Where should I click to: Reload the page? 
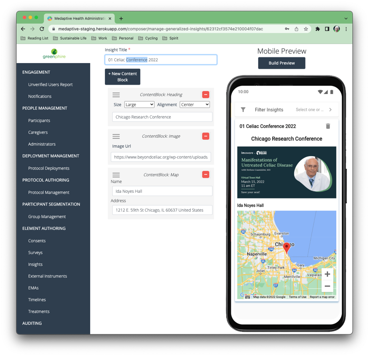coord(42,29)
